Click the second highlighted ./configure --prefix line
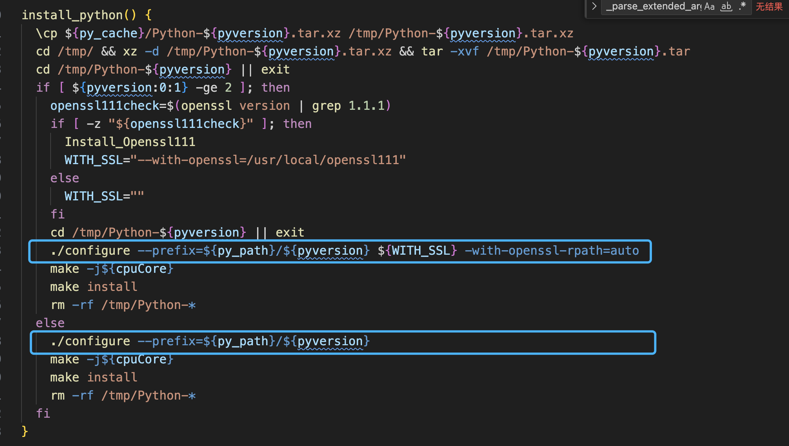Viewport: 789px width, 446px height. click(x=210, y=341)
